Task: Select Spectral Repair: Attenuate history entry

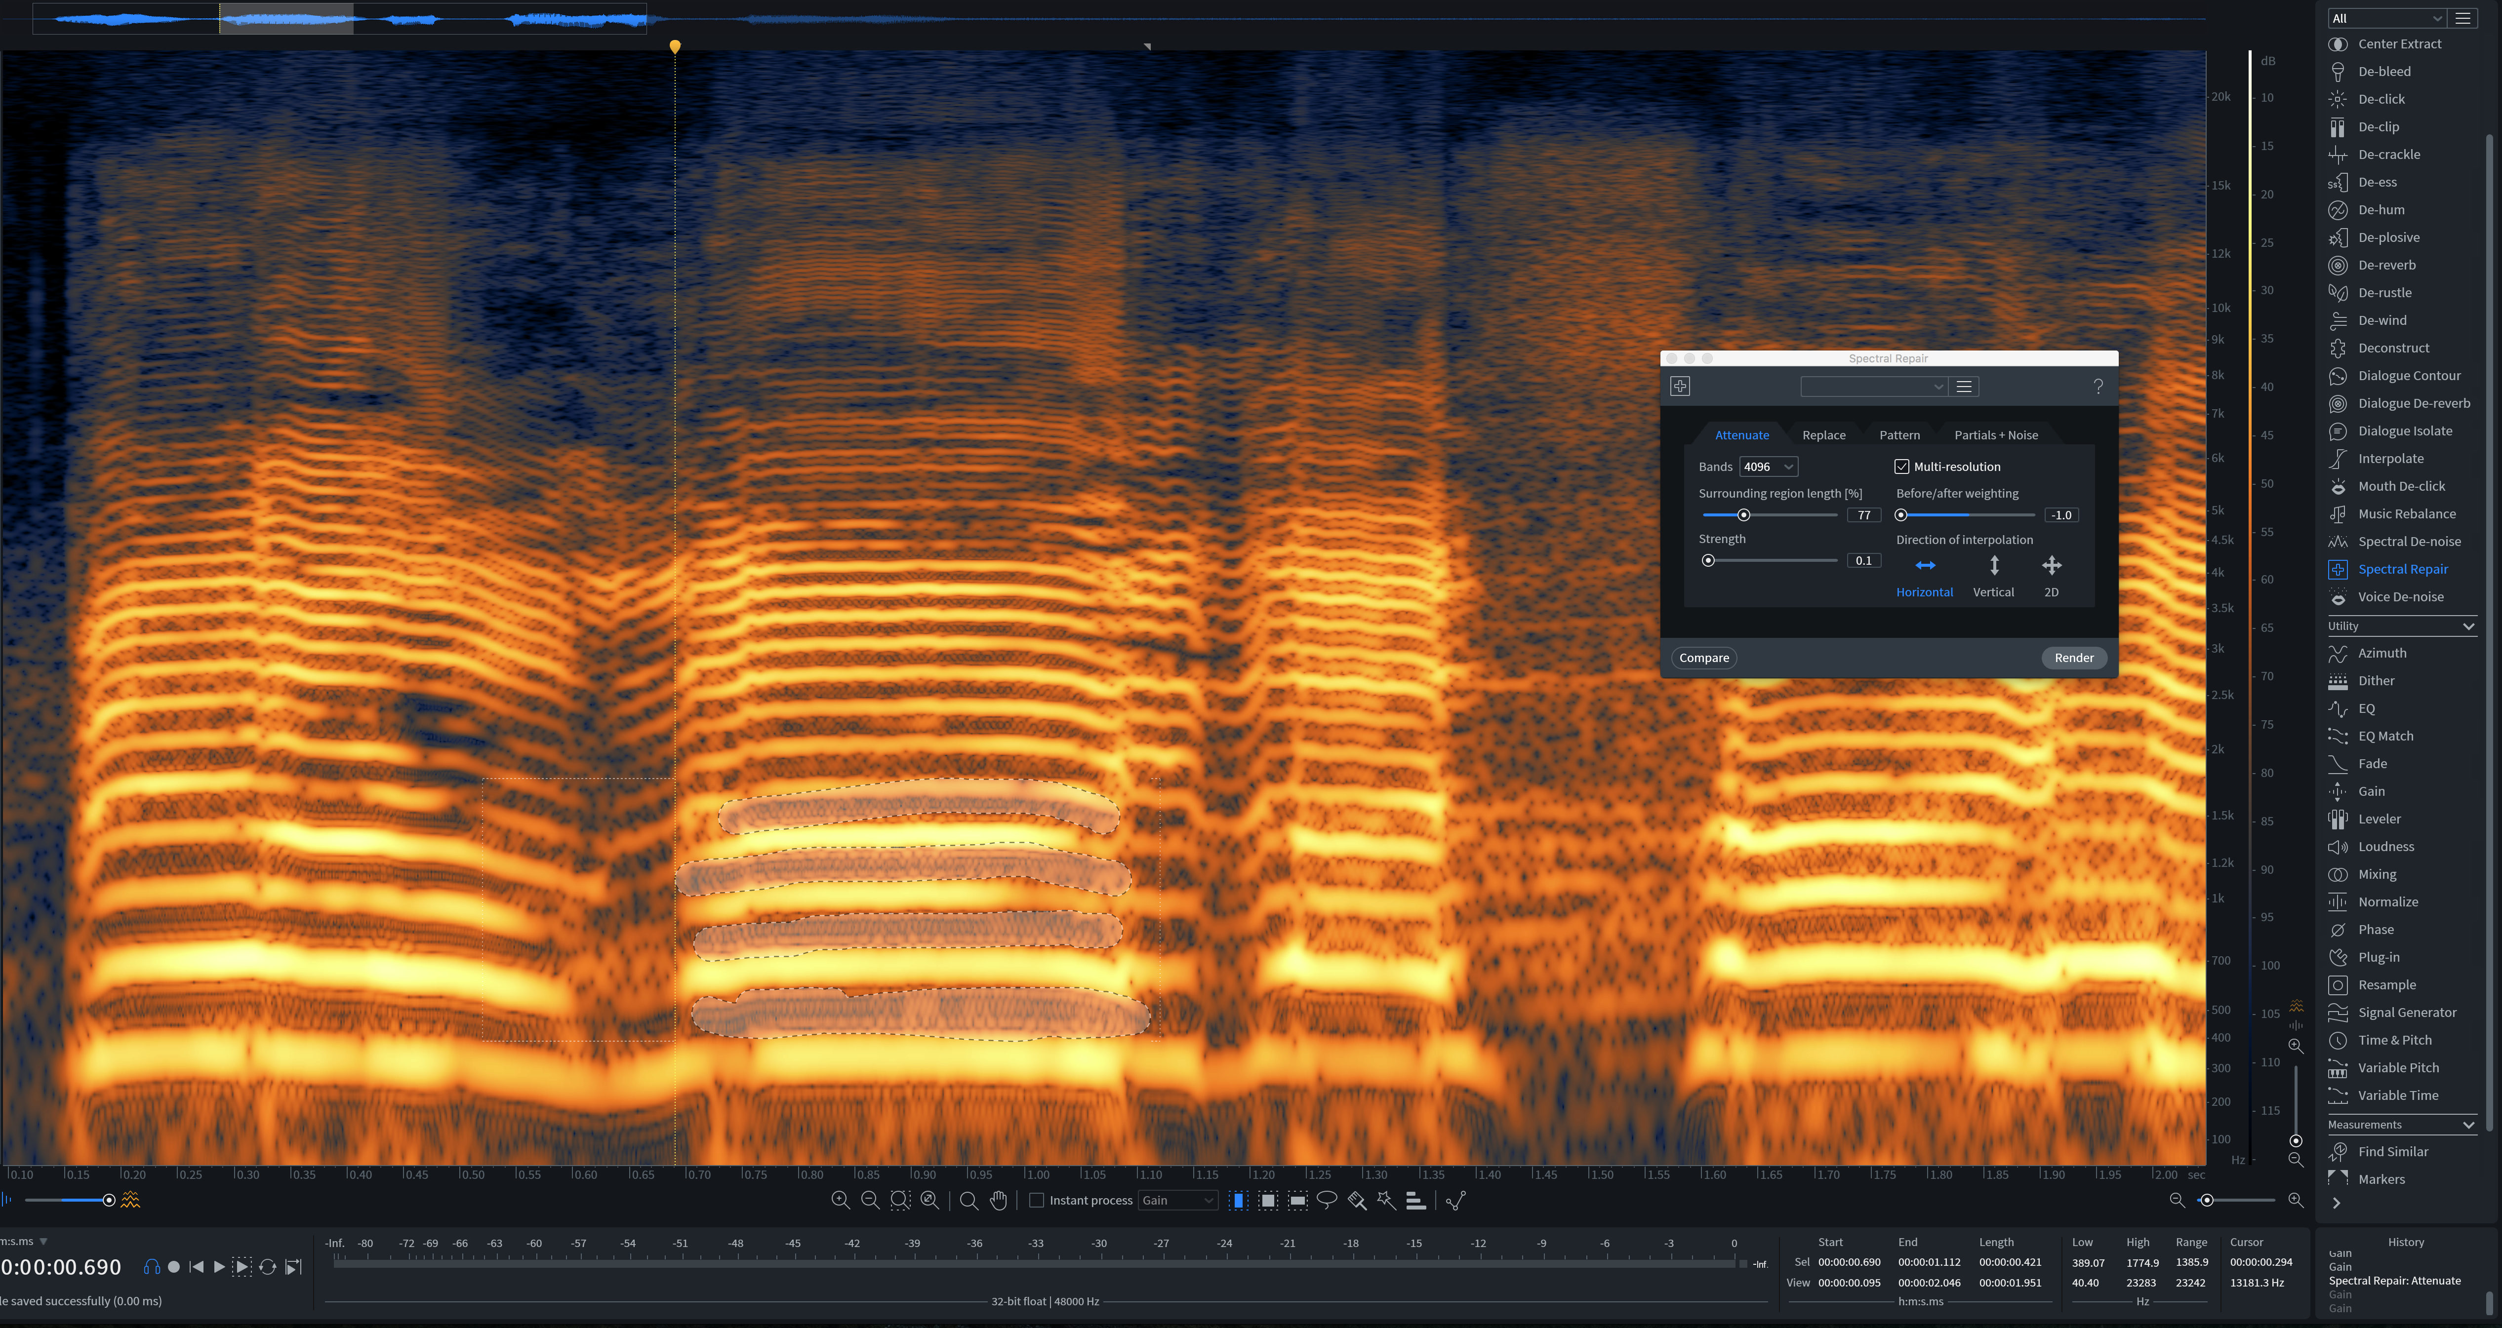Action: (2394, 1282)
